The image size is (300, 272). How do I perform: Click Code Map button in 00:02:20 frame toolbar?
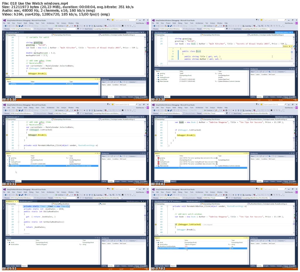point(247,26)
